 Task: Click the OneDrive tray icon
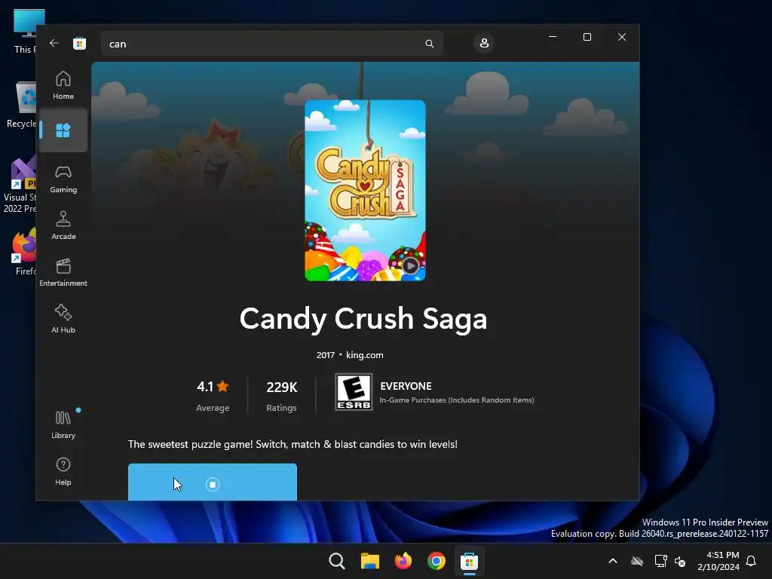[637, 561]
